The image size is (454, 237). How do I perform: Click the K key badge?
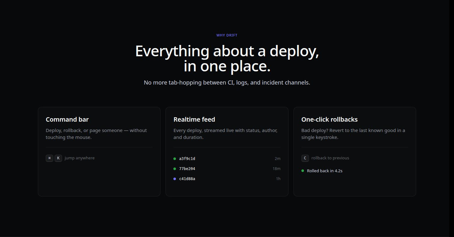click(58, 158)
